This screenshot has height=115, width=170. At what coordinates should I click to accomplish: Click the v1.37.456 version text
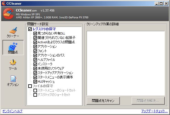pos(48,10)
